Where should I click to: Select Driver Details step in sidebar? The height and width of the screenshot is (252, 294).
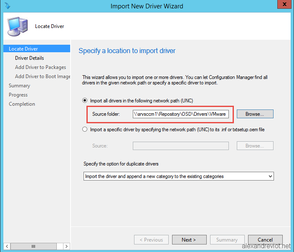[29, 58]
